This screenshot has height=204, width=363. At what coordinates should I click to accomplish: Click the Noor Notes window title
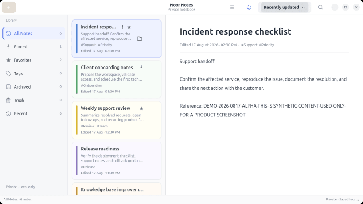pyautogui.click(x=181, y=5)
